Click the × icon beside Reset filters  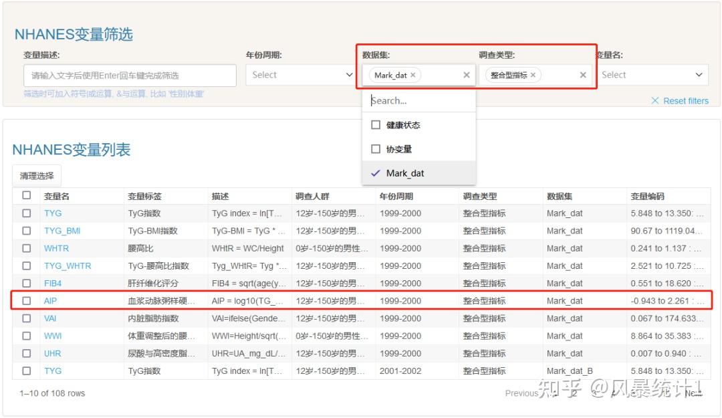click(654, 100)
